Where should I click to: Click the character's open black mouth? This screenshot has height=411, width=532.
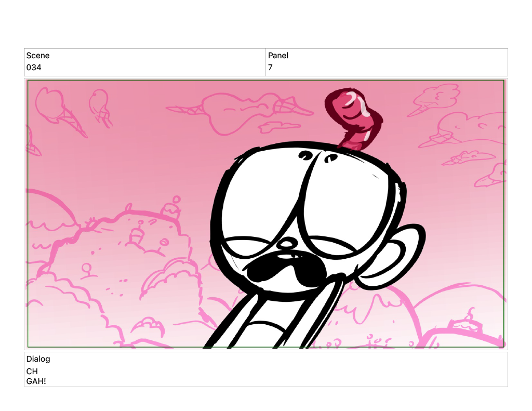[x=286, y=269]
